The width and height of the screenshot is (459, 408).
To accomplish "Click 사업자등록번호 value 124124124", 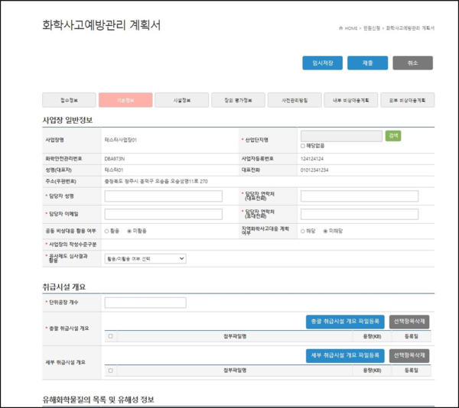I will pos(312,159).
